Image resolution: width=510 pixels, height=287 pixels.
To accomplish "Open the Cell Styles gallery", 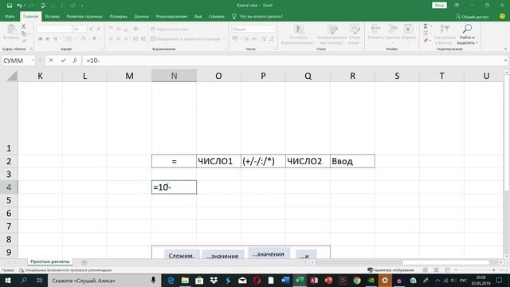I will (355, 34).
